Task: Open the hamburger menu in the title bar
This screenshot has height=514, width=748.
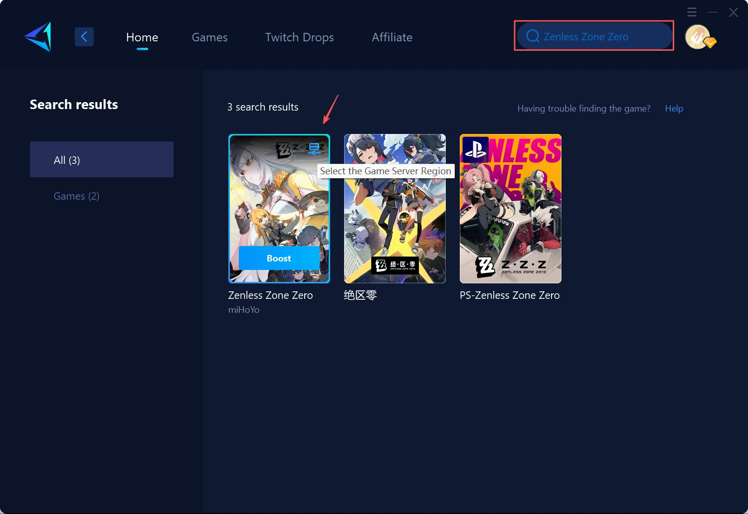Action: click(x=692, y=12)
